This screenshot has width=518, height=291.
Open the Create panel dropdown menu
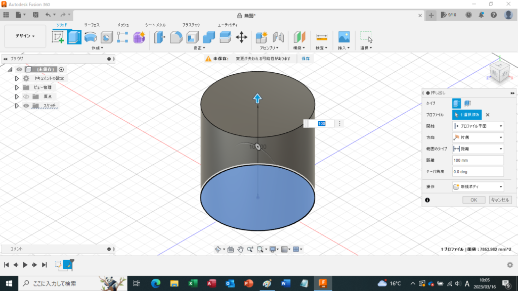(x=98, y=48)
